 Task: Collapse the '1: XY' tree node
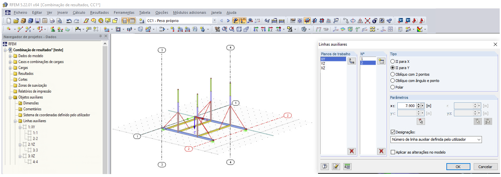click(20, 127)
